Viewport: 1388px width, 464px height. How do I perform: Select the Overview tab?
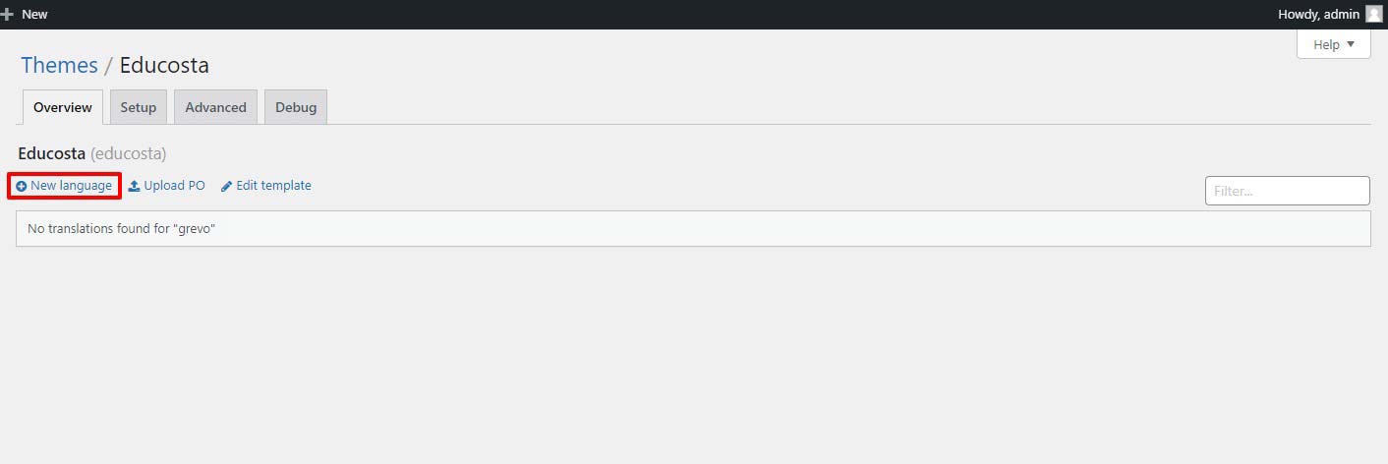[x=62, y=107]
